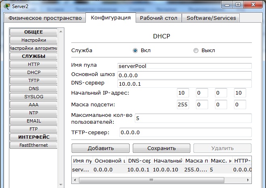Click the Максимальное кол-во пользователей field
Image resolution: width=266 pixels, height=188 pixels.
tap(193, 118)
